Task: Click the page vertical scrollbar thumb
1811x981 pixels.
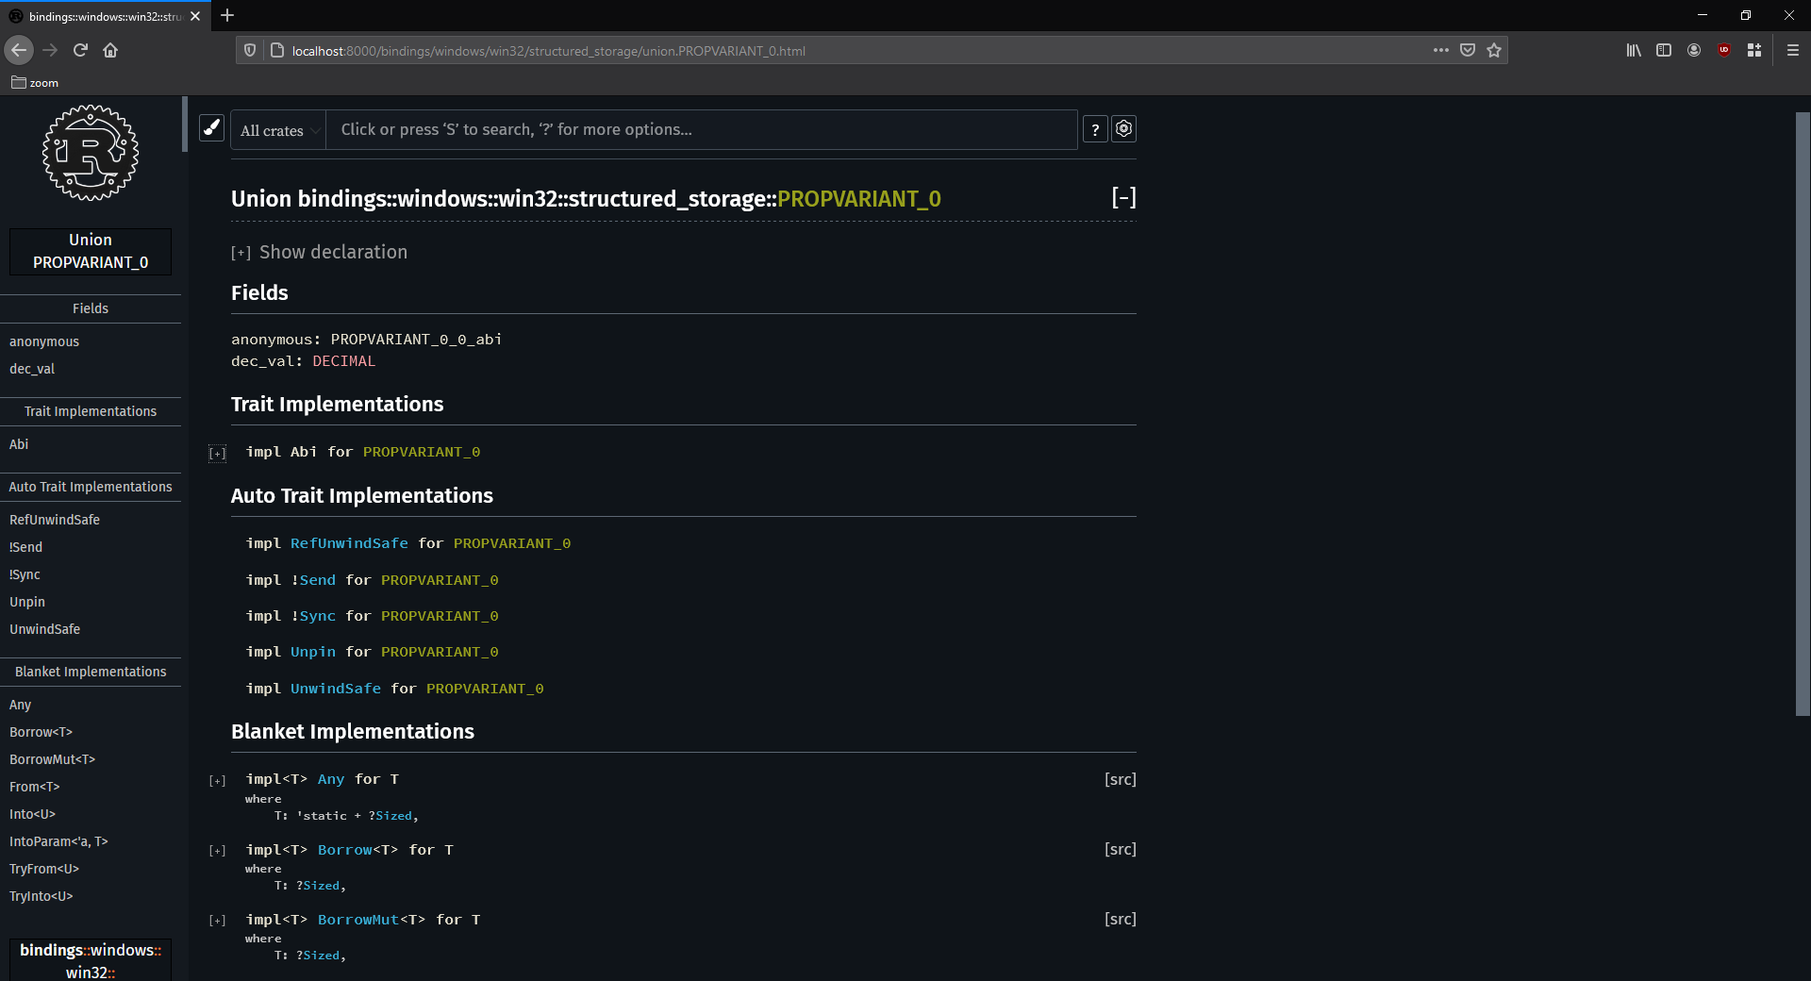Action: click(x=1803, y=413)
